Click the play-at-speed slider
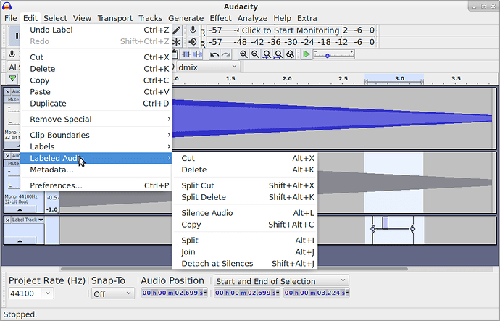This screenshot has height=321, width=500. (334, 54)
